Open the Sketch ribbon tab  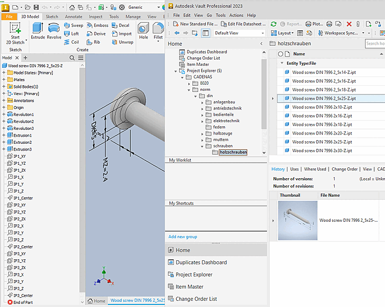pyautogui.click(x=52, y=16)
